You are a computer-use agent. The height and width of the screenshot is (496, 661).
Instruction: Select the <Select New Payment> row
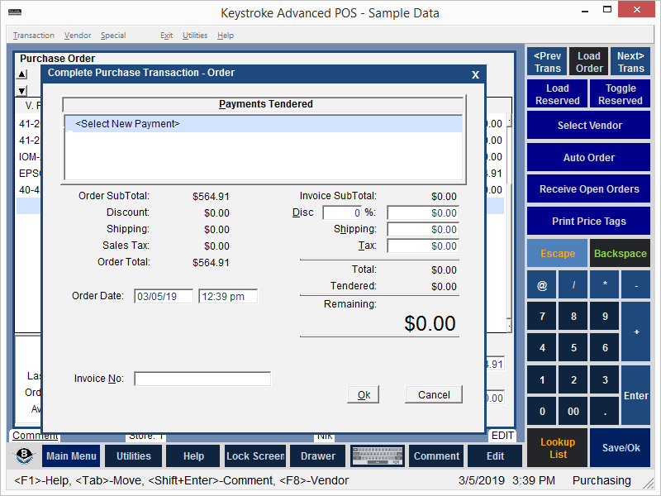264,124
